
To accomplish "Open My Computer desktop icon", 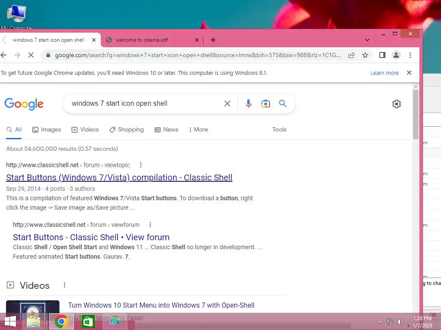I will tap(17, 17).
